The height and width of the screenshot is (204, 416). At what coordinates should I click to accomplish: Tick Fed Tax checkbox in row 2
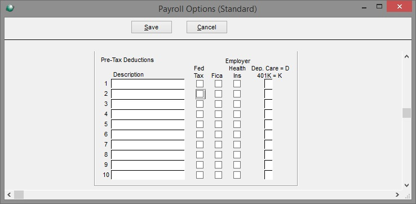[200, 94]
